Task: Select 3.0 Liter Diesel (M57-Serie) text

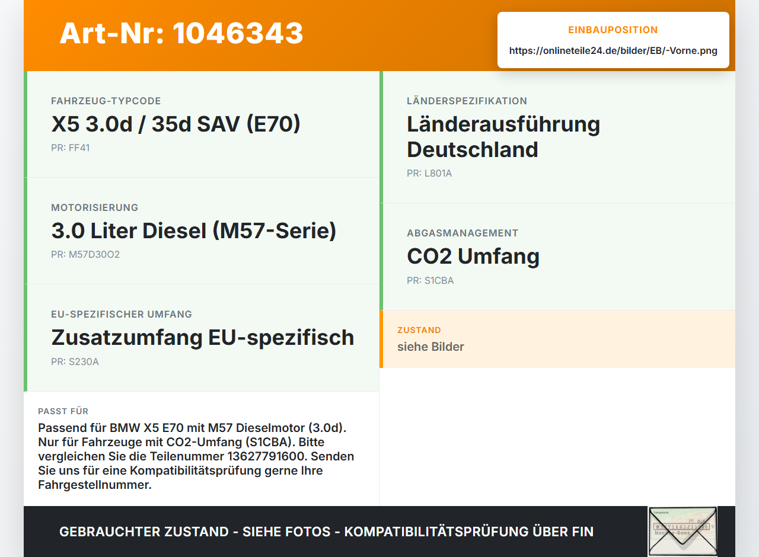Action: pyautogui.click(x=194, y=231)
